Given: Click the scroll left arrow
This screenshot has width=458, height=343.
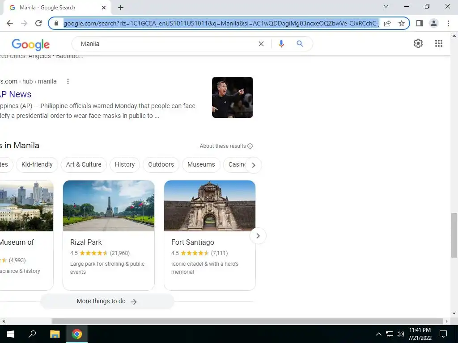Looking at the screenshot, I should click(4, 321).
